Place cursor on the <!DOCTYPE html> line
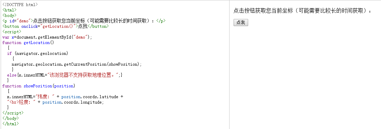The height and width of the screenshot is (129, 381). (20, 5)
